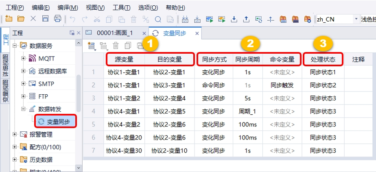Click the Redo arrow icon
This screenshot has height=172, width=376.
coord(84,19)
